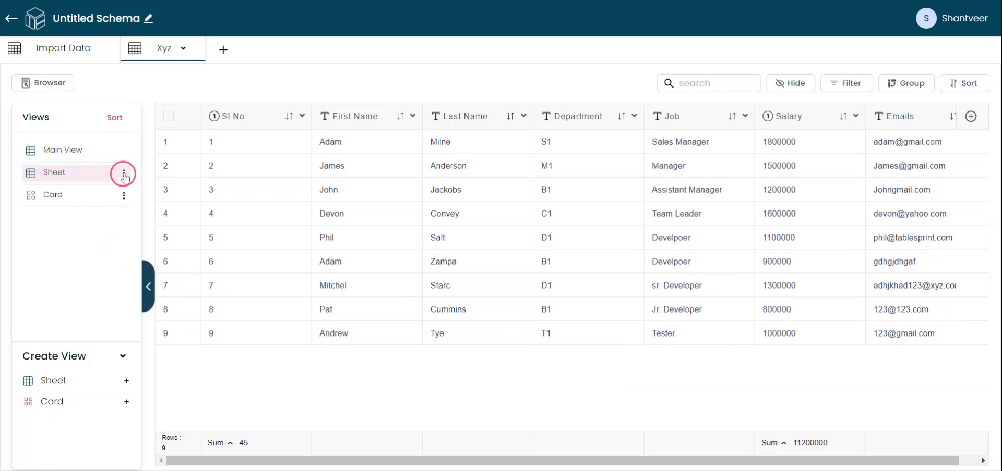Switch to the Import Data tab
The width and height of the screenshot is (1002, 471).
(x=63, y=48)
